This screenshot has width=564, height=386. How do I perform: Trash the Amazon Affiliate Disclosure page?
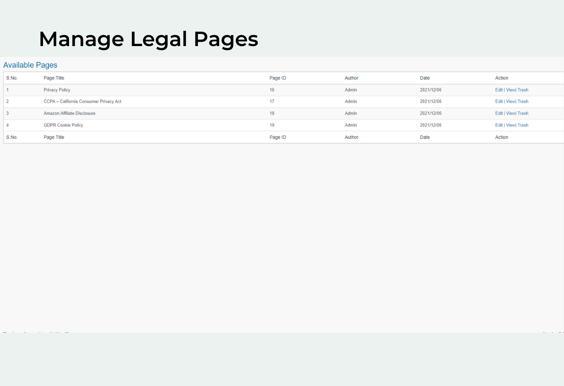pyautogui.click(x=523, y=113)
